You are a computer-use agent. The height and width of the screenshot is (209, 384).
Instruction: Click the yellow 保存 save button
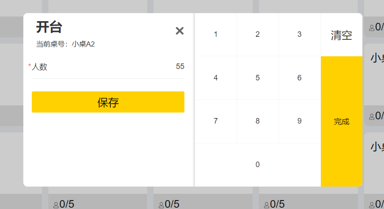pos(108,102)
